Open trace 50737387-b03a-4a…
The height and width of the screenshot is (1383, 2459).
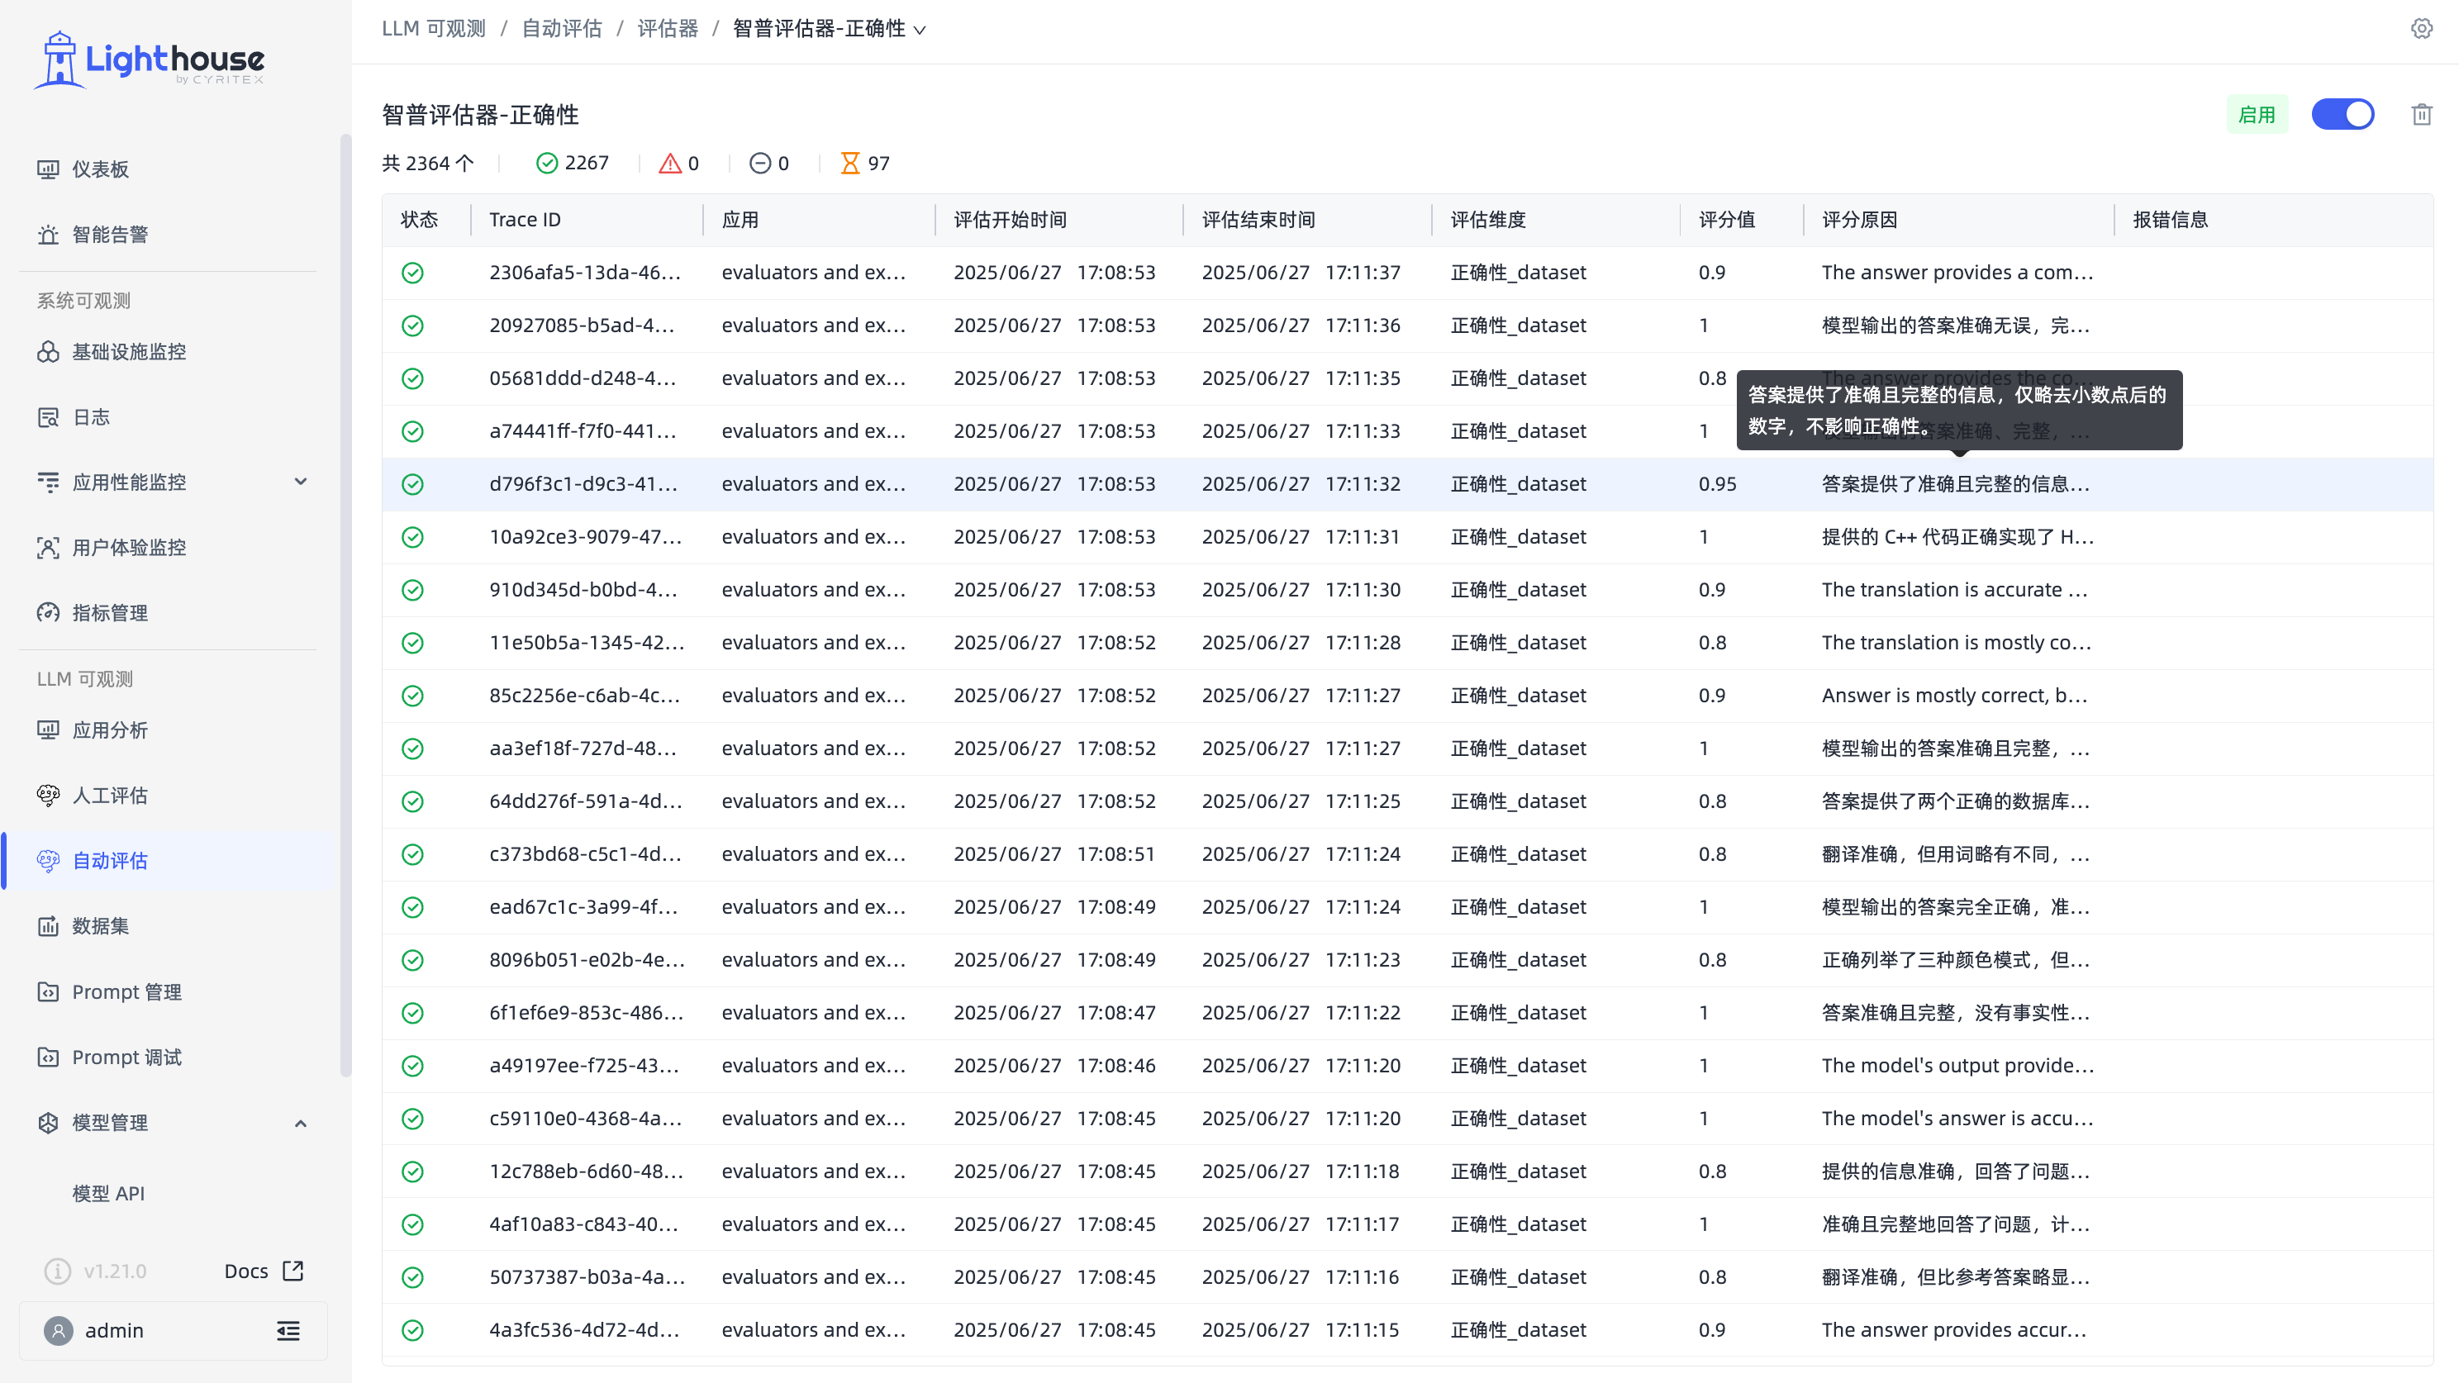point(587,1277)
